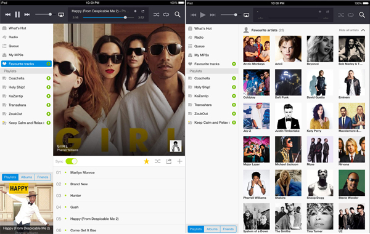This screenshot has width=370, height=234.
Task: Toggle repeat in the left screen's top bar
Action: (166, 15)
